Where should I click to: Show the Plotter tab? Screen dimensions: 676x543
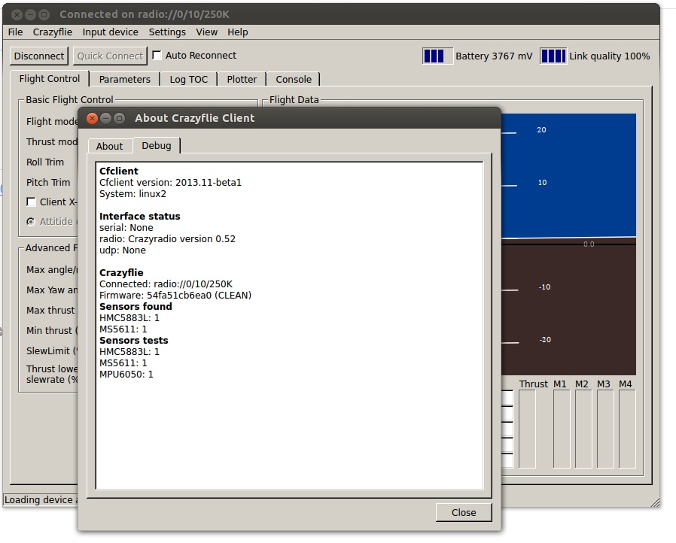tap(242, 79)
